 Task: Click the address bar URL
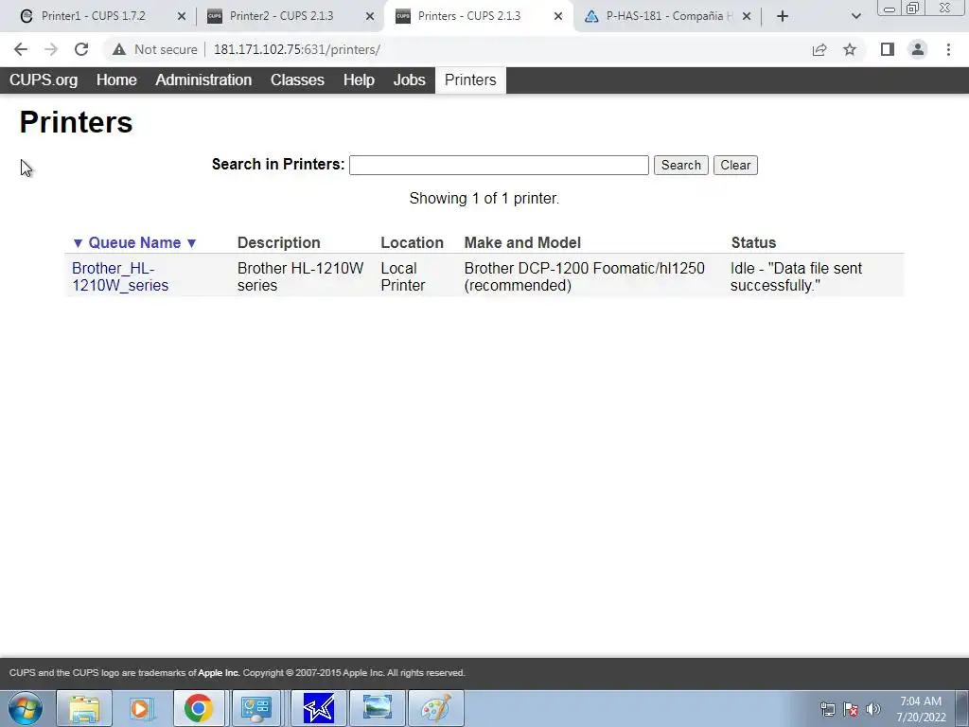pyautogui.click(x=296, y=49)
